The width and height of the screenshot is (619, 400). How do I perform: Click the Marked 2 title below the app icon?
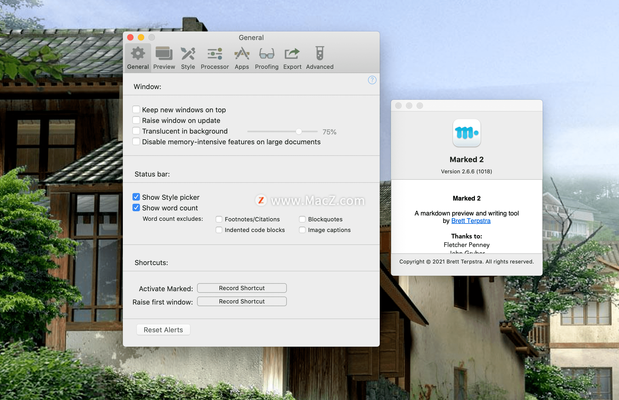(x=467, y=159)
